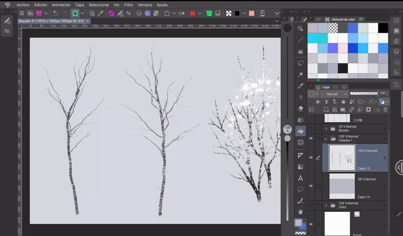
Task: Collapse the Carpeta 1 folder
Action: 326,138
